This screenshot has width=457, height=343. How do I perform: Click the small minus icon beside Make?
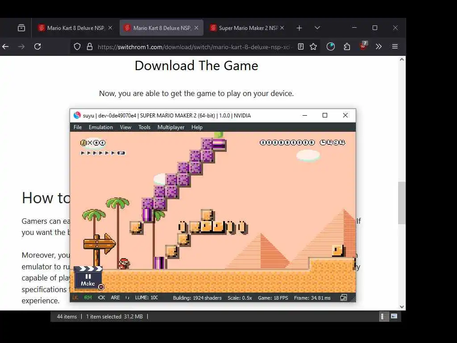click(101, 287)
